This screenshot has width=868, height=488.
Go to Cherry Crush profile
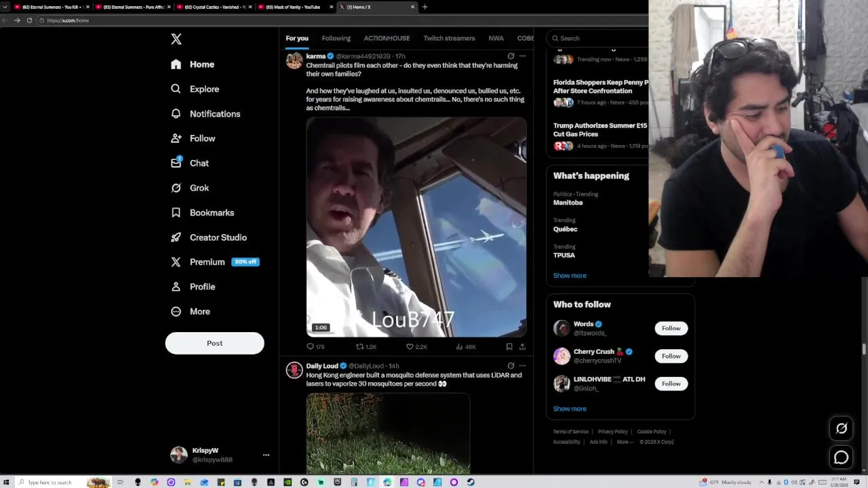593,352
